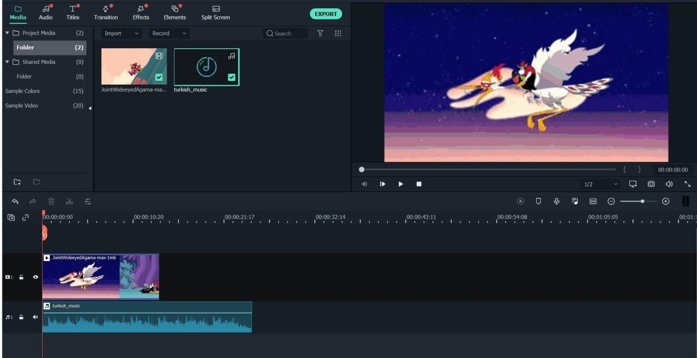697x358 pixels.
Task: Toggle the timeline link icon
Action: click(x=25, y=218)
